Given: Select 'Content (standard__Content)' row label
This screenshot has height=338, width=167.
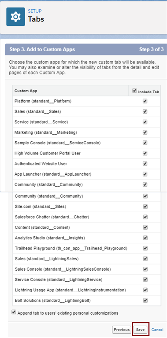Looking at the screenshot, I should tap(42, 228).
